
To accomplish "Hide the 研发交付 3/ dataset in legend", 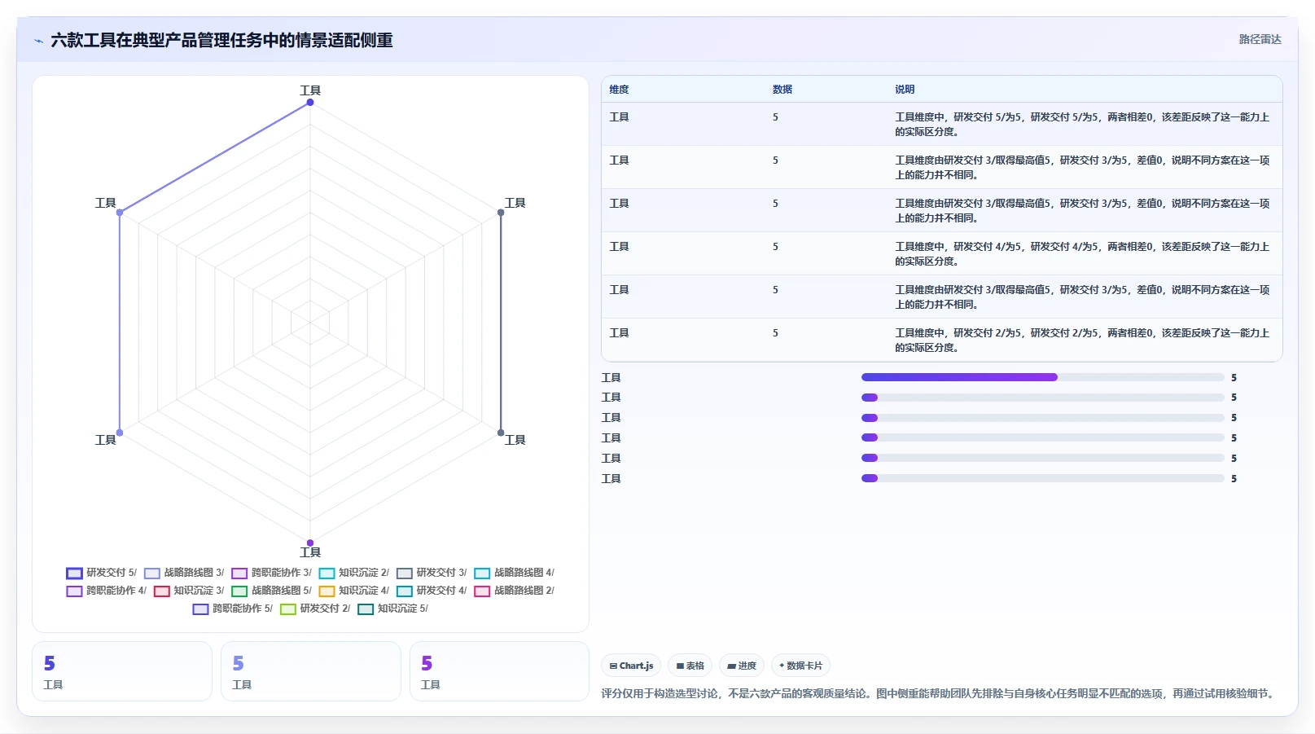I will [431, 573].
